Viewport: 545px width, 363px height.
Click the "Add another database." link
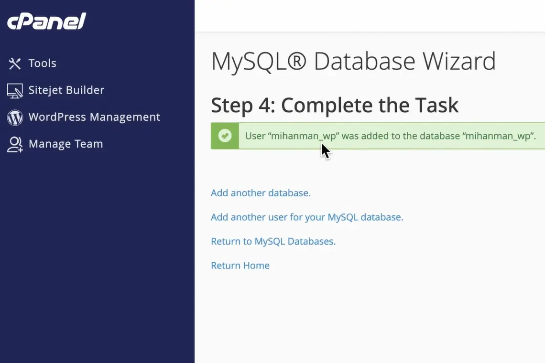click(261, 193)
